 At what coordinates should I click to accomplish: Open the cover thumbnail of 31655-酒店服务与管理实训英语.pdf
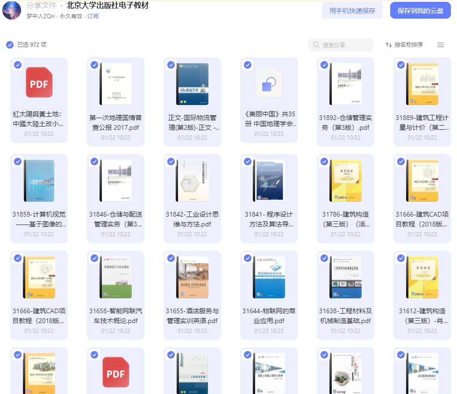pos(193,277)
